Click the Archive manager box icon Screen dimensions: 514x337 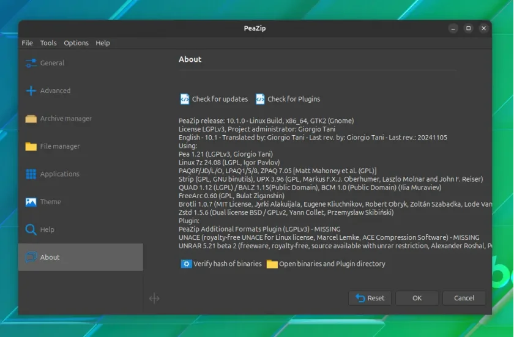click(31, 119)
